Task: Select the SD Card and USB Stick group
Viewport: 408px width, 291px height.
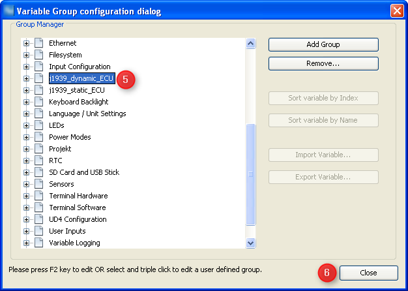Action: (84, 172)
